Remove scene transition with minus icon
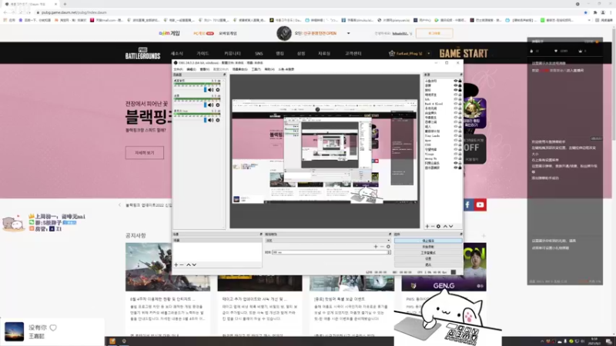This screenshot has height=346, width=616. (x=382, y=247)
